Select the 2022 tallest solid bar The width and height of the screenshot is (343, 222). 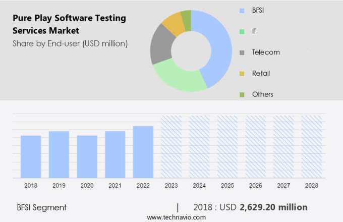(x=143, y=151)
